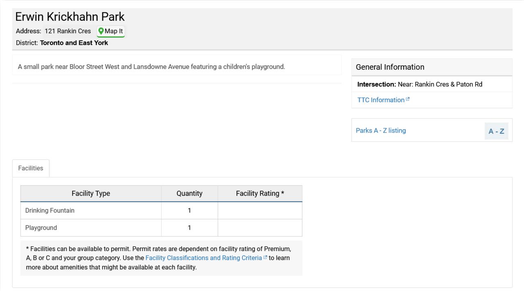This screenshot has height=291, width=524.
Task: Click the quantity value for Playground
Action: coord(190,228)
